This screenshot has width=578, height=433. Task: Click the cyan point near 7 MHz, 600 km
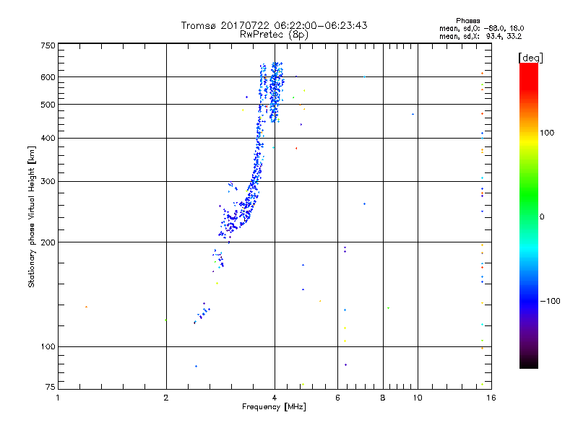pos(365,77)
